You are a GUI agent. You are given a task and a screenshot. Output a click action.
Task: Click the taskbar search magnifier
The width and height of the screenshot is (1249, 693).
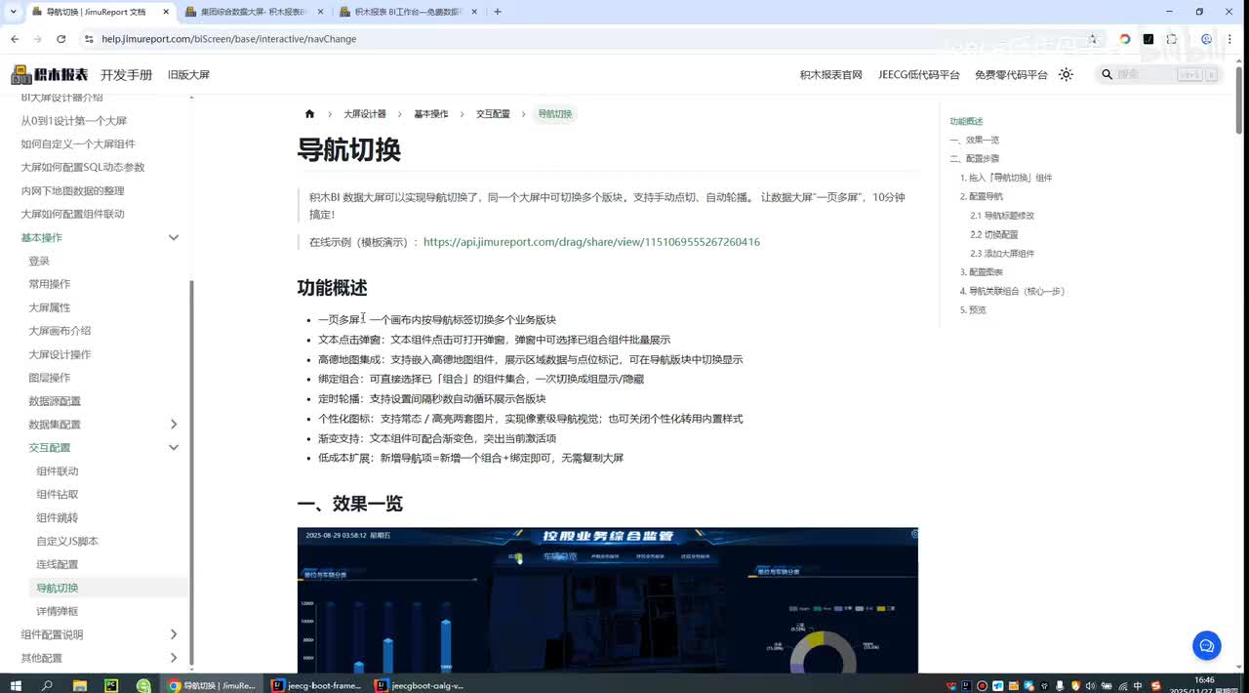pyautogui.click(x=47, y=684)
